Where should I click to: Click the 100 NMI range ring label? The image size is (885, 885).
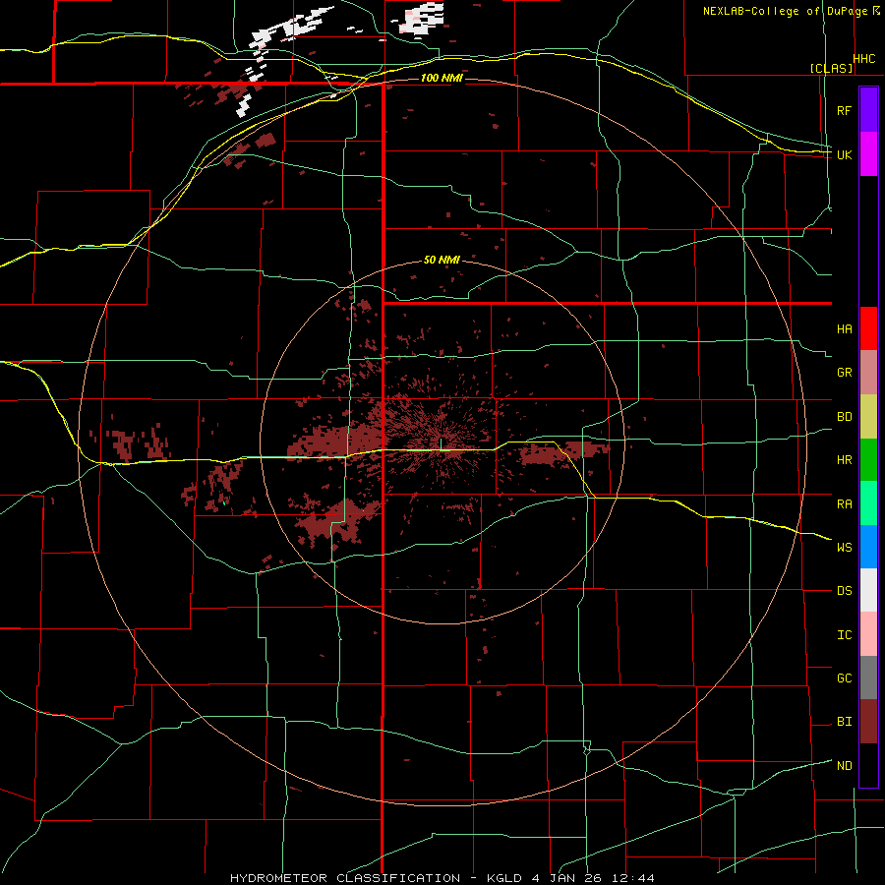[x=442, y=78]
